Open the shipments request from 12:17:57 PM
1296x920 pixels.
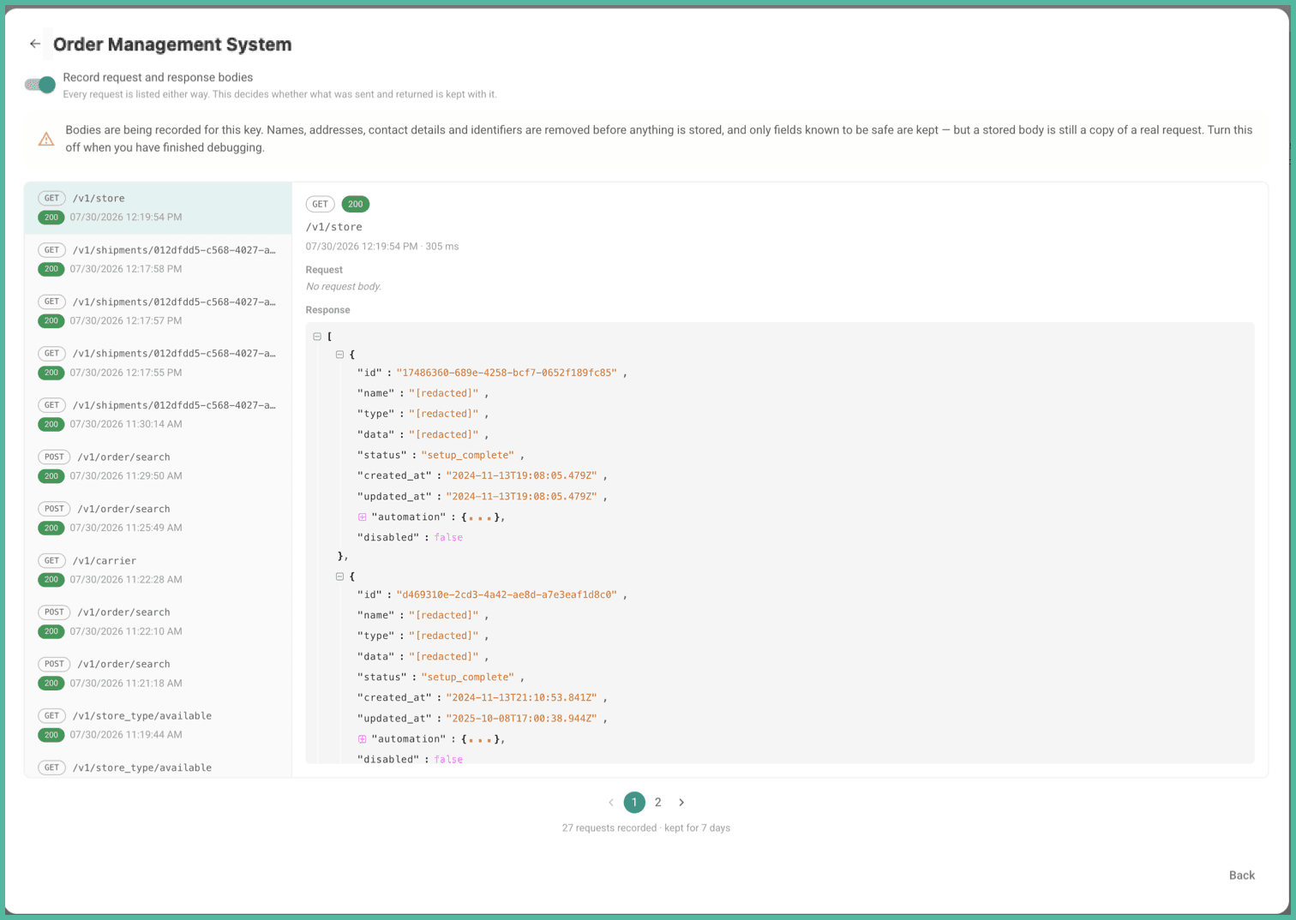coord(158,311)
